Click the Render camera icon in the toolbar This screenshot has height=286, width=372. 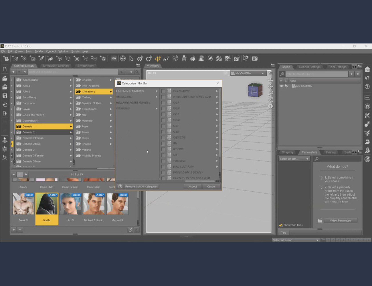[255, 59]
